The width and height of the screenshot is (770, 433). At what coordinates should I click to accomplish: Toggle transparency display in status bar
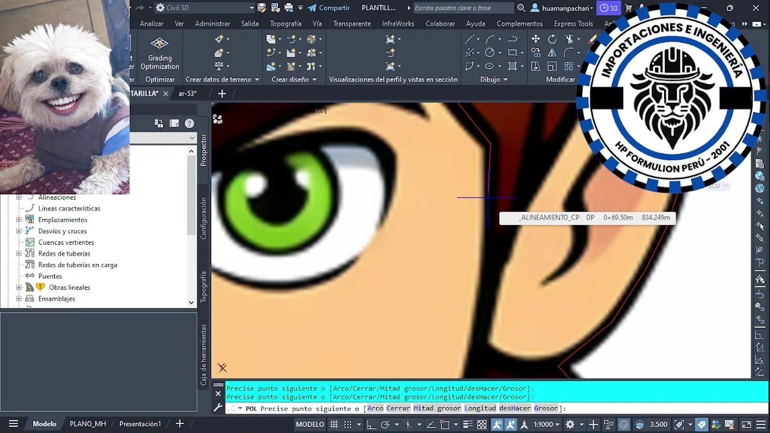(482, 424)
